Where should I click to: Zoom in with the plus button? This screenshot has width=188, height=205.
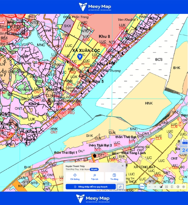coord(155,187)
